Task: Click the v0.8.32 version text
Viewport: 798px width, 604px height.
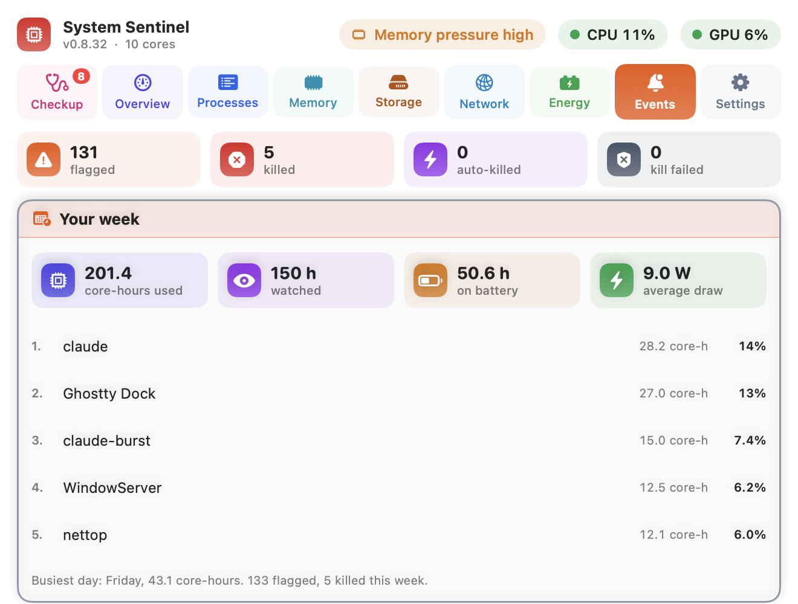Action: [85, 44]
